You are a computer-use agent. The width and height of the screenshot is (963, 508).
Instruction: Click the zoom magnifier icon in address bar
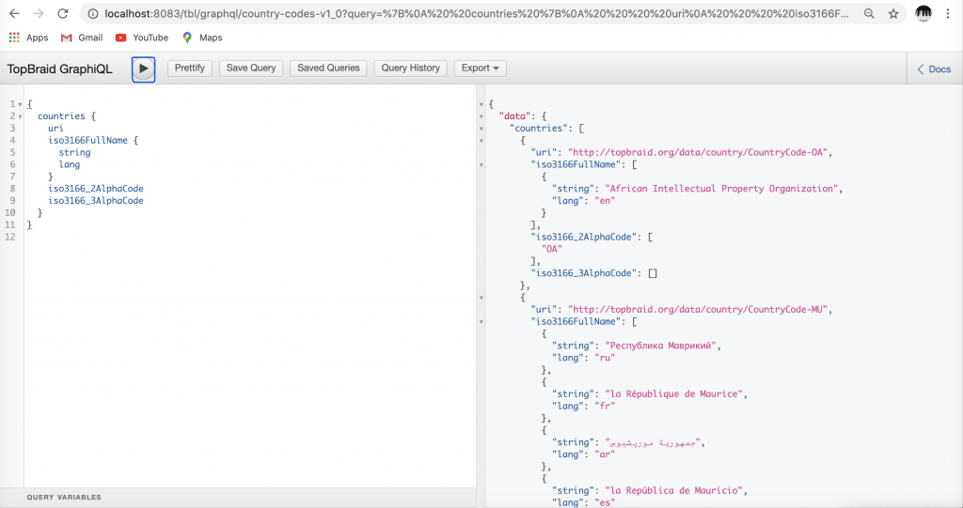pos(869,13)
